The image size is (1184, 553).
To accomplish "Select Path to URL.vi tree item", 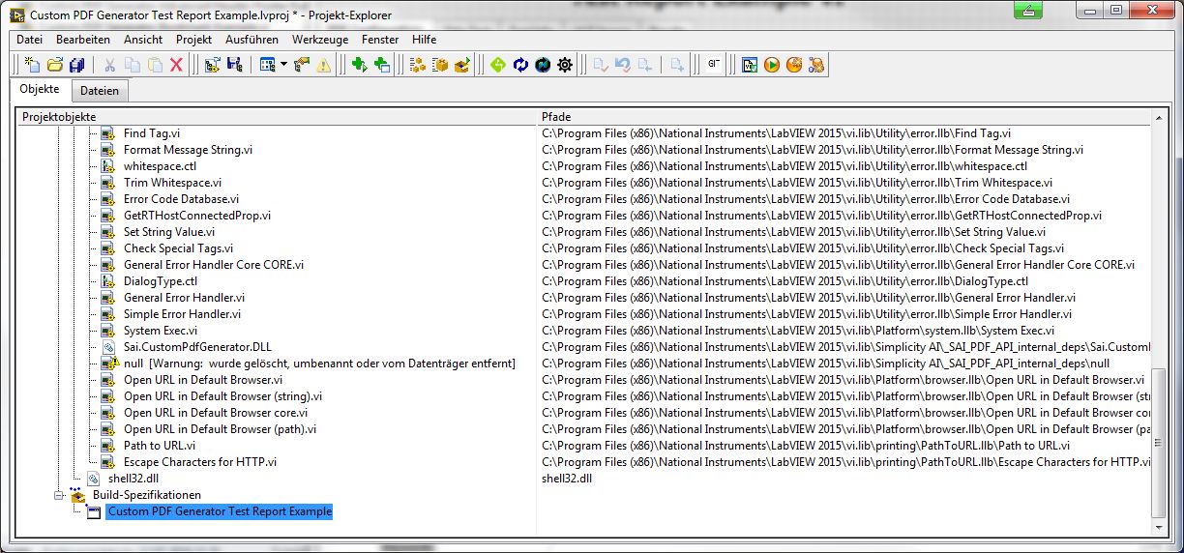I will click(x=159, y=446).
